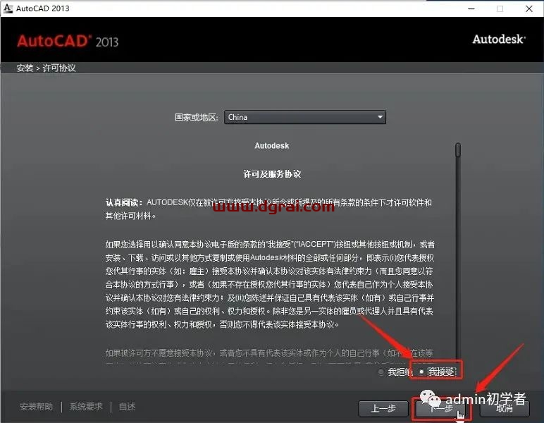
Task: Minimize the AutoCAD 2013 installer window
Action: click(471, 8)
